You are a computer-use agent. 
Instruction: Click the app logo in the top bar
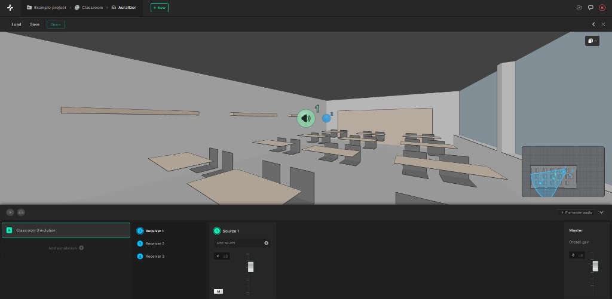[10, 8]
